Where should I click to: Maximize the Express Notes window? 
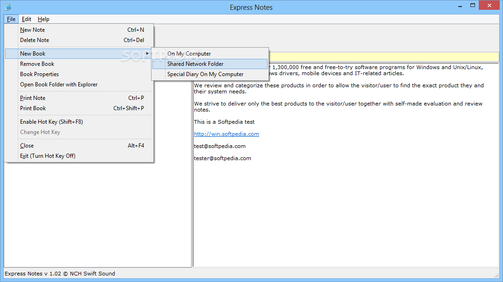click(x=473, y=6)
